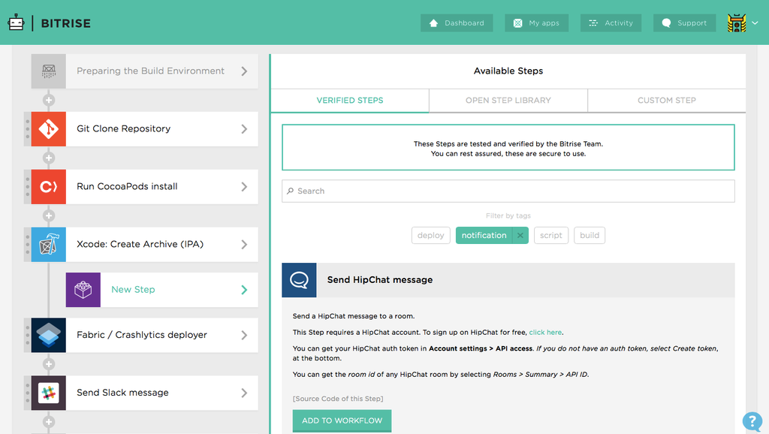Open Support from top navigation
769x434 pixels.
point(685,23)
